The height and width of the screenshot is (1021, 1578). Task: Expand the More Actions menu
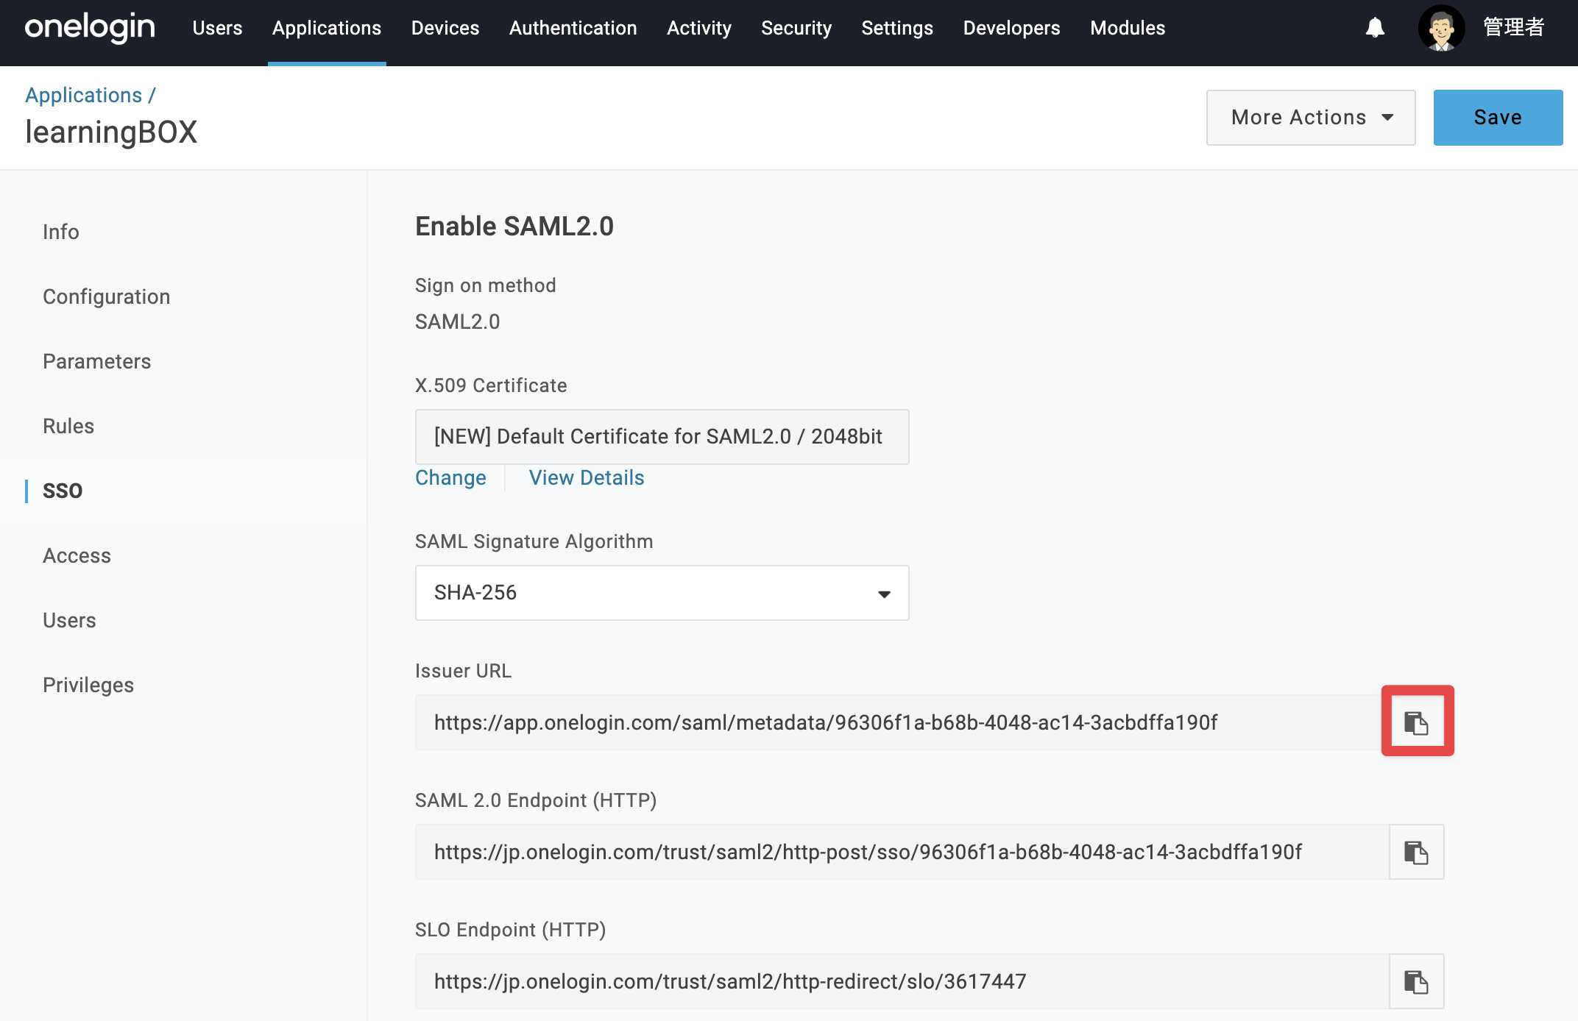[x=1311, y=118]
